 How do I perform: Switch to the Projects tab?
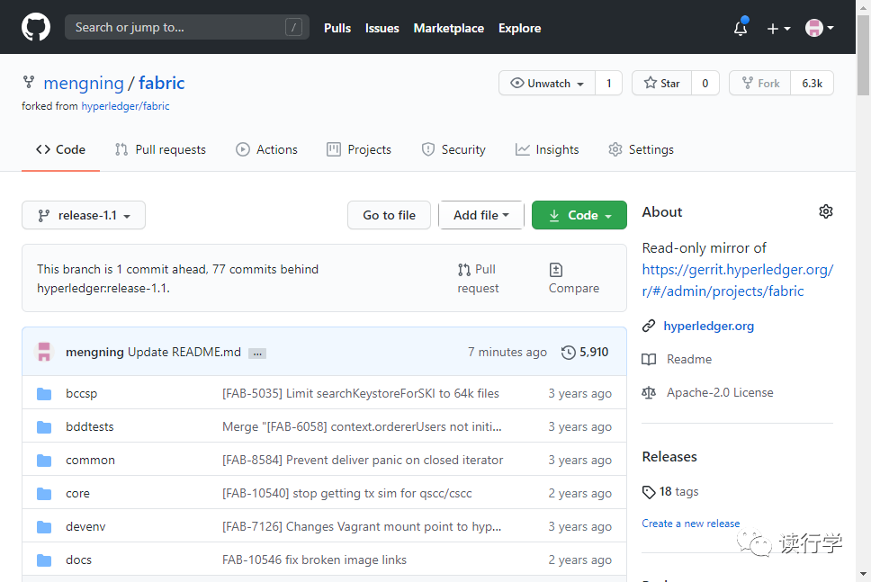pyautogui.click(x=359, y=149)
